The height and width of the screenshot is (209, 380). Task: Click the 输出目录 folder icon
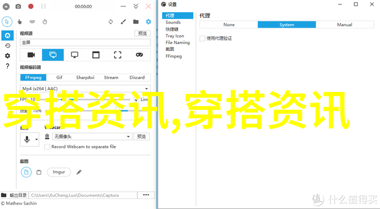[x=4, y=195]
